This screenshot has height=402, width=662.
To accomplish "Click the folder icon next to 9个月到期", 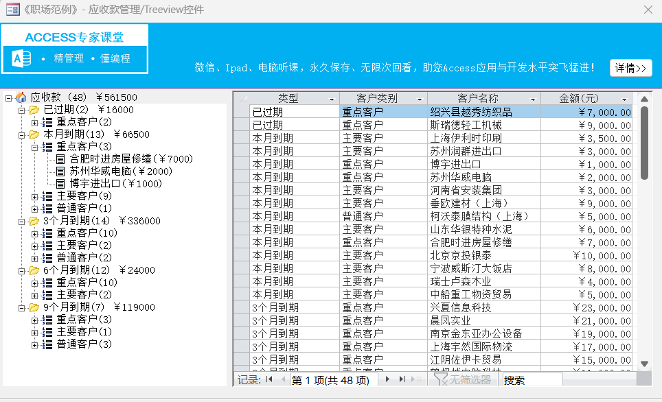I will [34, 307].
